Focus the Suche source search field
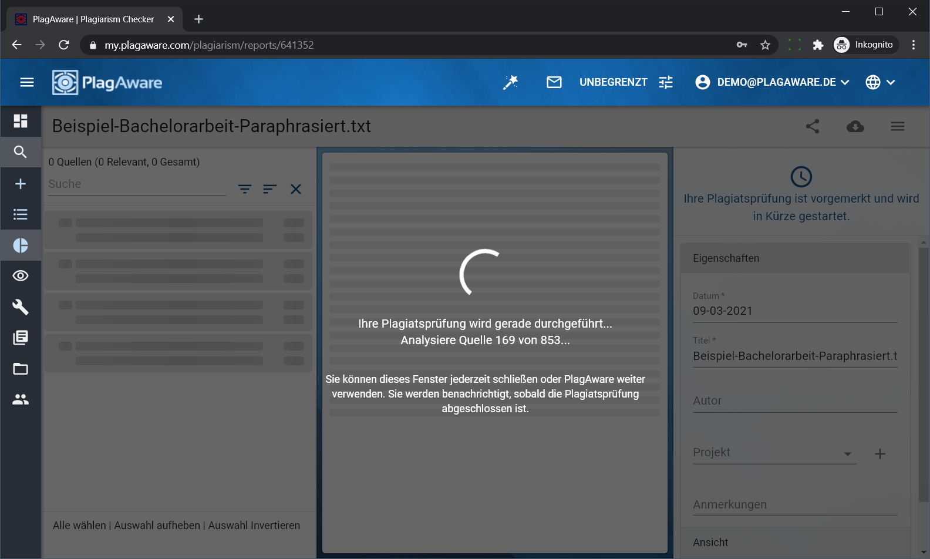 137,184
